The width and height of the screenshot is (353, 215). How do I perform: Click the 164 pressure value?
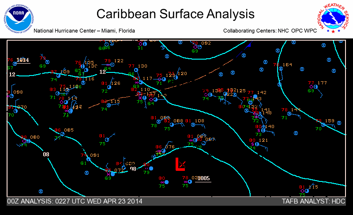point(288,65)
